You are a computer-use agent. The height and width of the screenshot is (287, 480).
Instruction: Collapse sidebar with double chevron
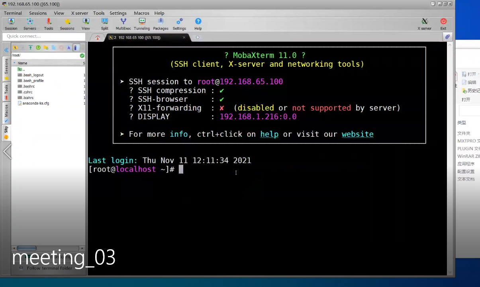[x=6, y=50]
